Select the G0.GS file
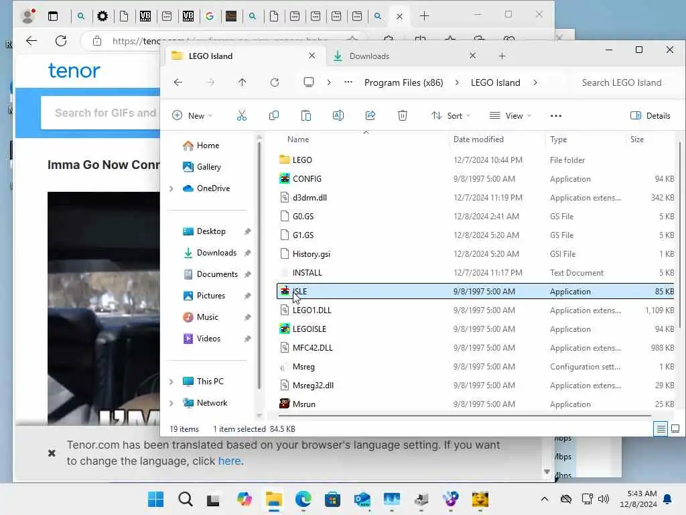The image size is (686, 515). (x=303, y=217)
